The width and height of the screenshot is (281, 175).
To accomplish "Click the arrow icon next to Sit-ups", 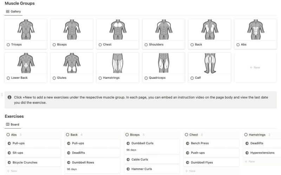I will [9, 153].
